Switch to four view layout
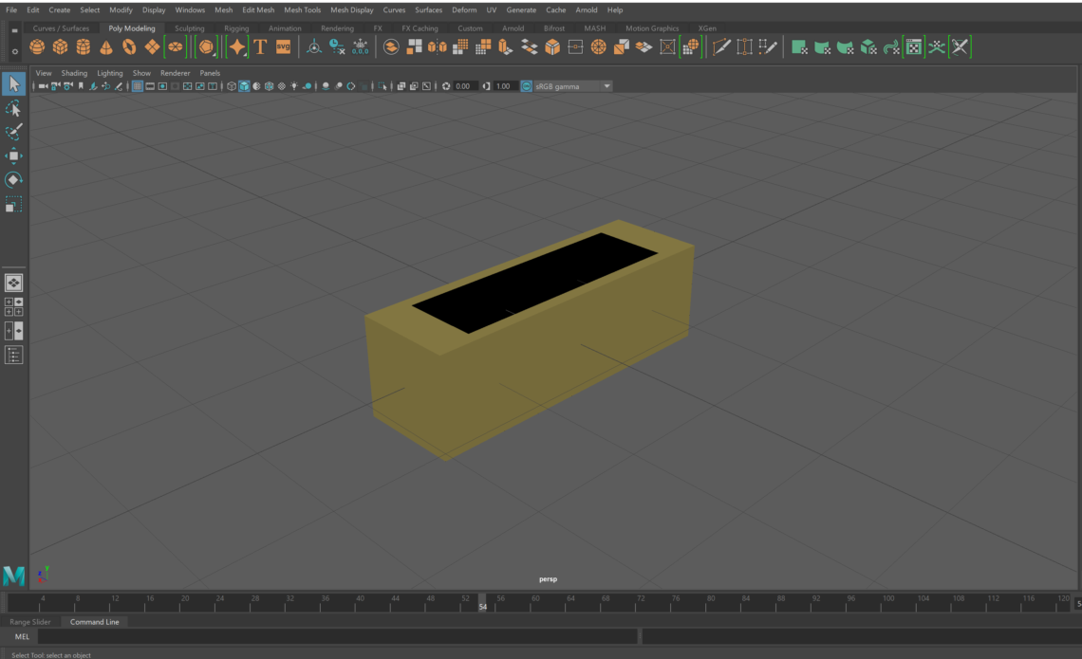This screenshot has width=1082, height=659. point(14,307)
